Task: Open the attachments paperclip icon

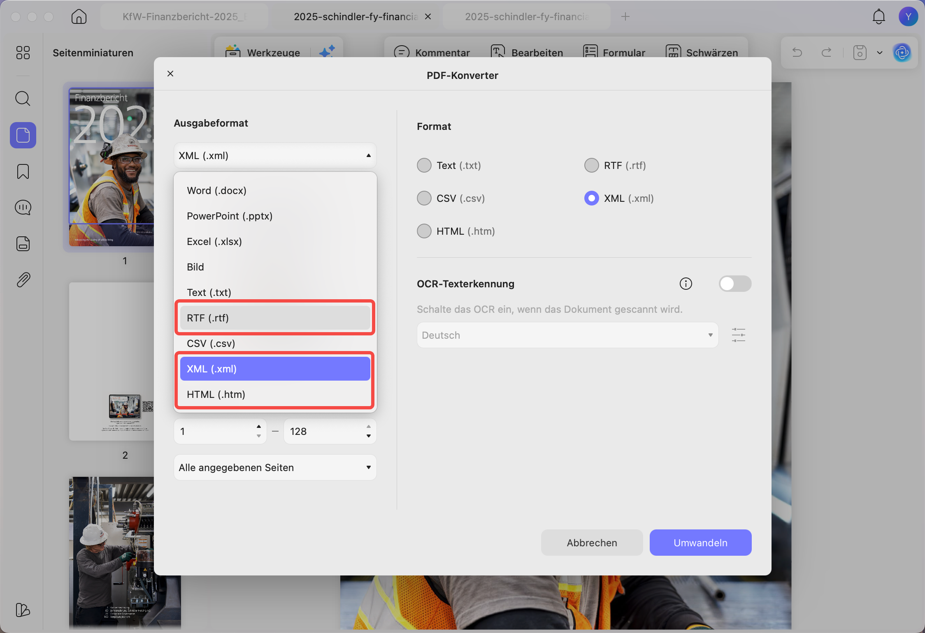Action: point(23,280)
